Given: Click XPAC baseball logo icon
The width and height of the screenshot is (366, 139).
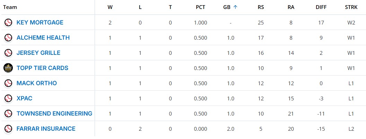Looking at the screenshot, I should coord(8,99).
